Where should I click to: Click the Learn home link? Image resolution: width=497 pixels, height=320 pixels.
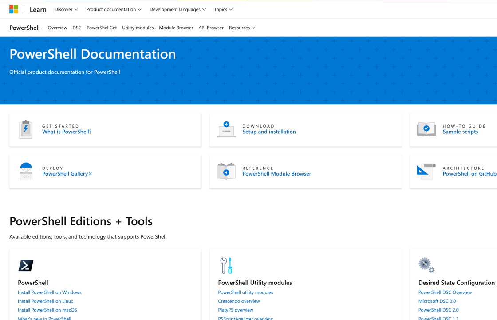38,9
